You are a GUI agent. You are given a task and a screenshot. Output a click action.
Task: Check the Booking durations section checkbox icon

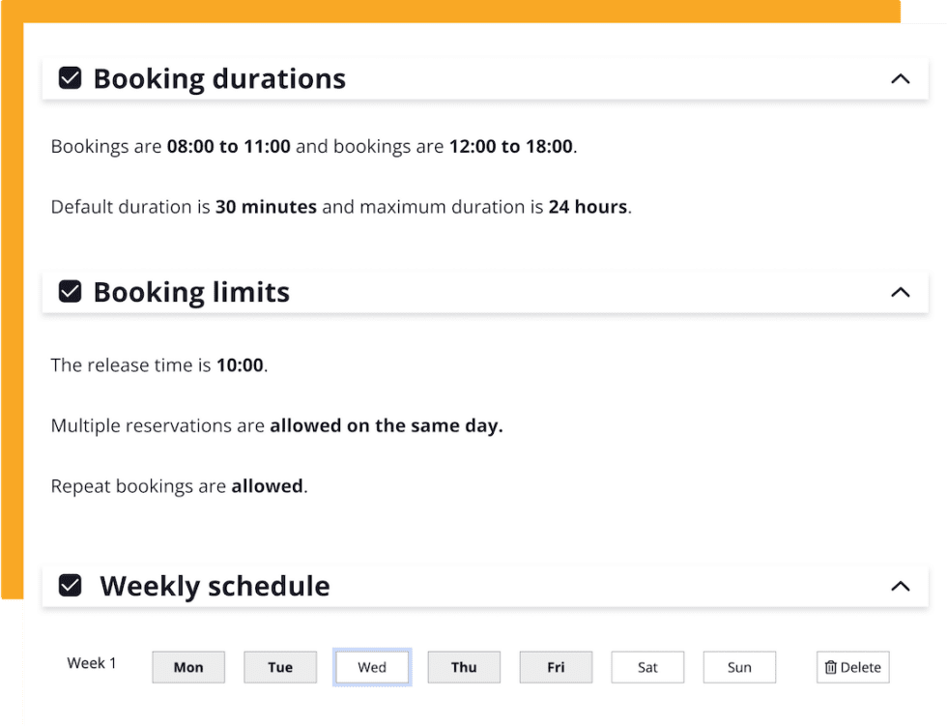pos(70,78)
